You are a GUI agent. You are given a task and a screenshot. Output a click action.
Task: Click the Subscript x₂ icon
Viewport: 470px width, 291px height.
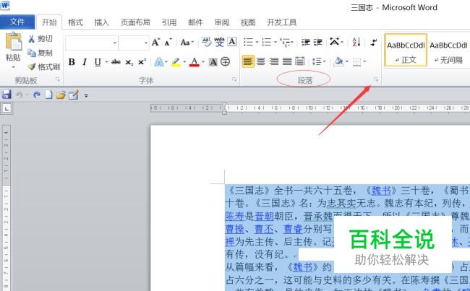[x=129, y=62]
